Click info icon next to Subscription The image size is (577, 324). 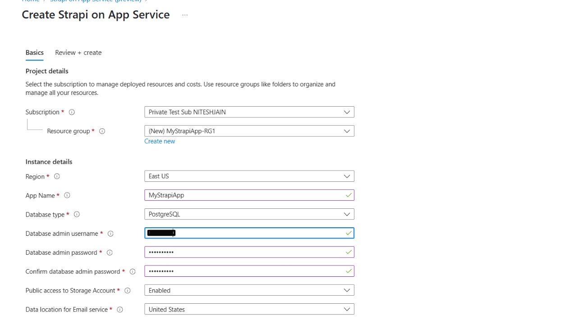tap(72, 112)
